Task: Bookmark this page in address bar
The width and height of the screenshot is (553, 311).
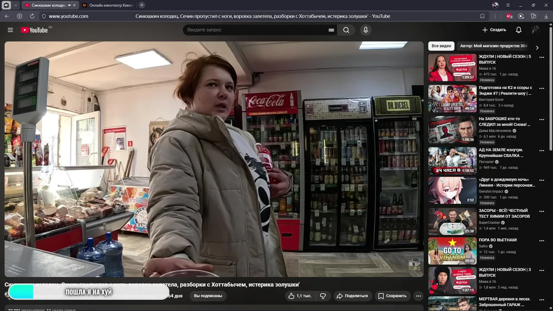Action: (x=482, y=16)
